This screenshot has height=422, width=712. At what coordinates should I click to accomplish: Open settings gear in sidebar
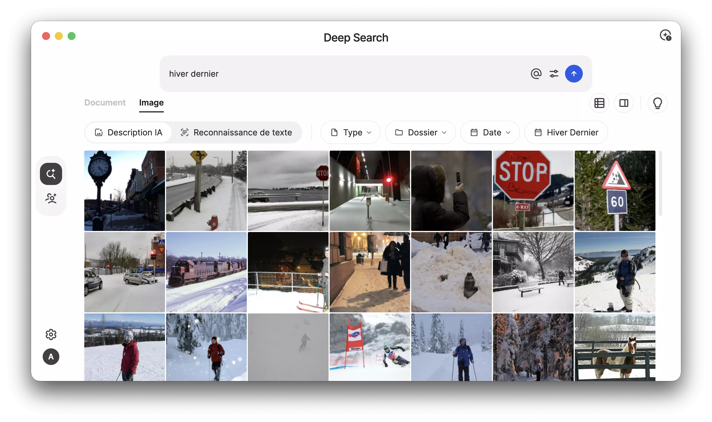pos(51,334)
